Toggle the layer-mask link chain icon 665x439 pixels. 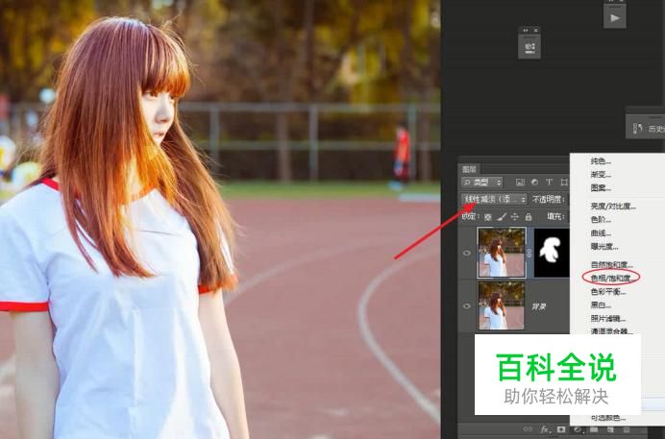[530, 253]
